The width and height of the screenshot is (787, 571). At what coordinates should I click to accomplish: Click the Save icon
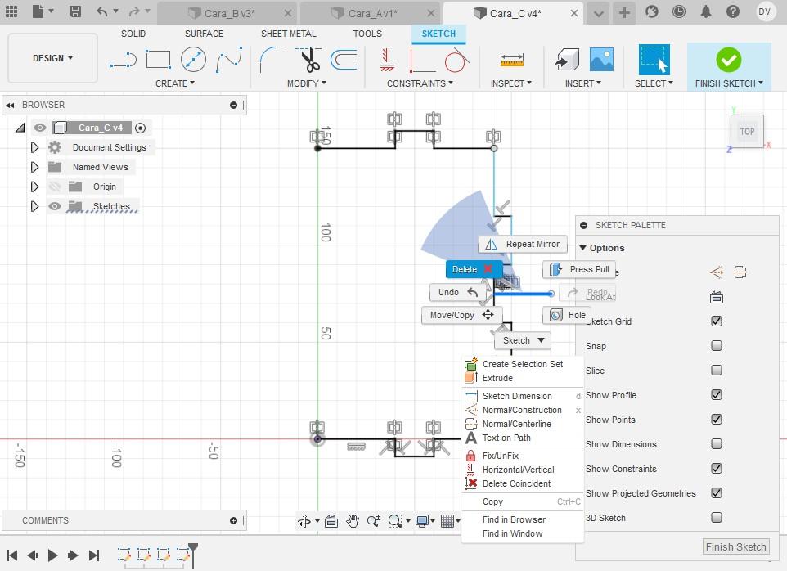[75, 11]
